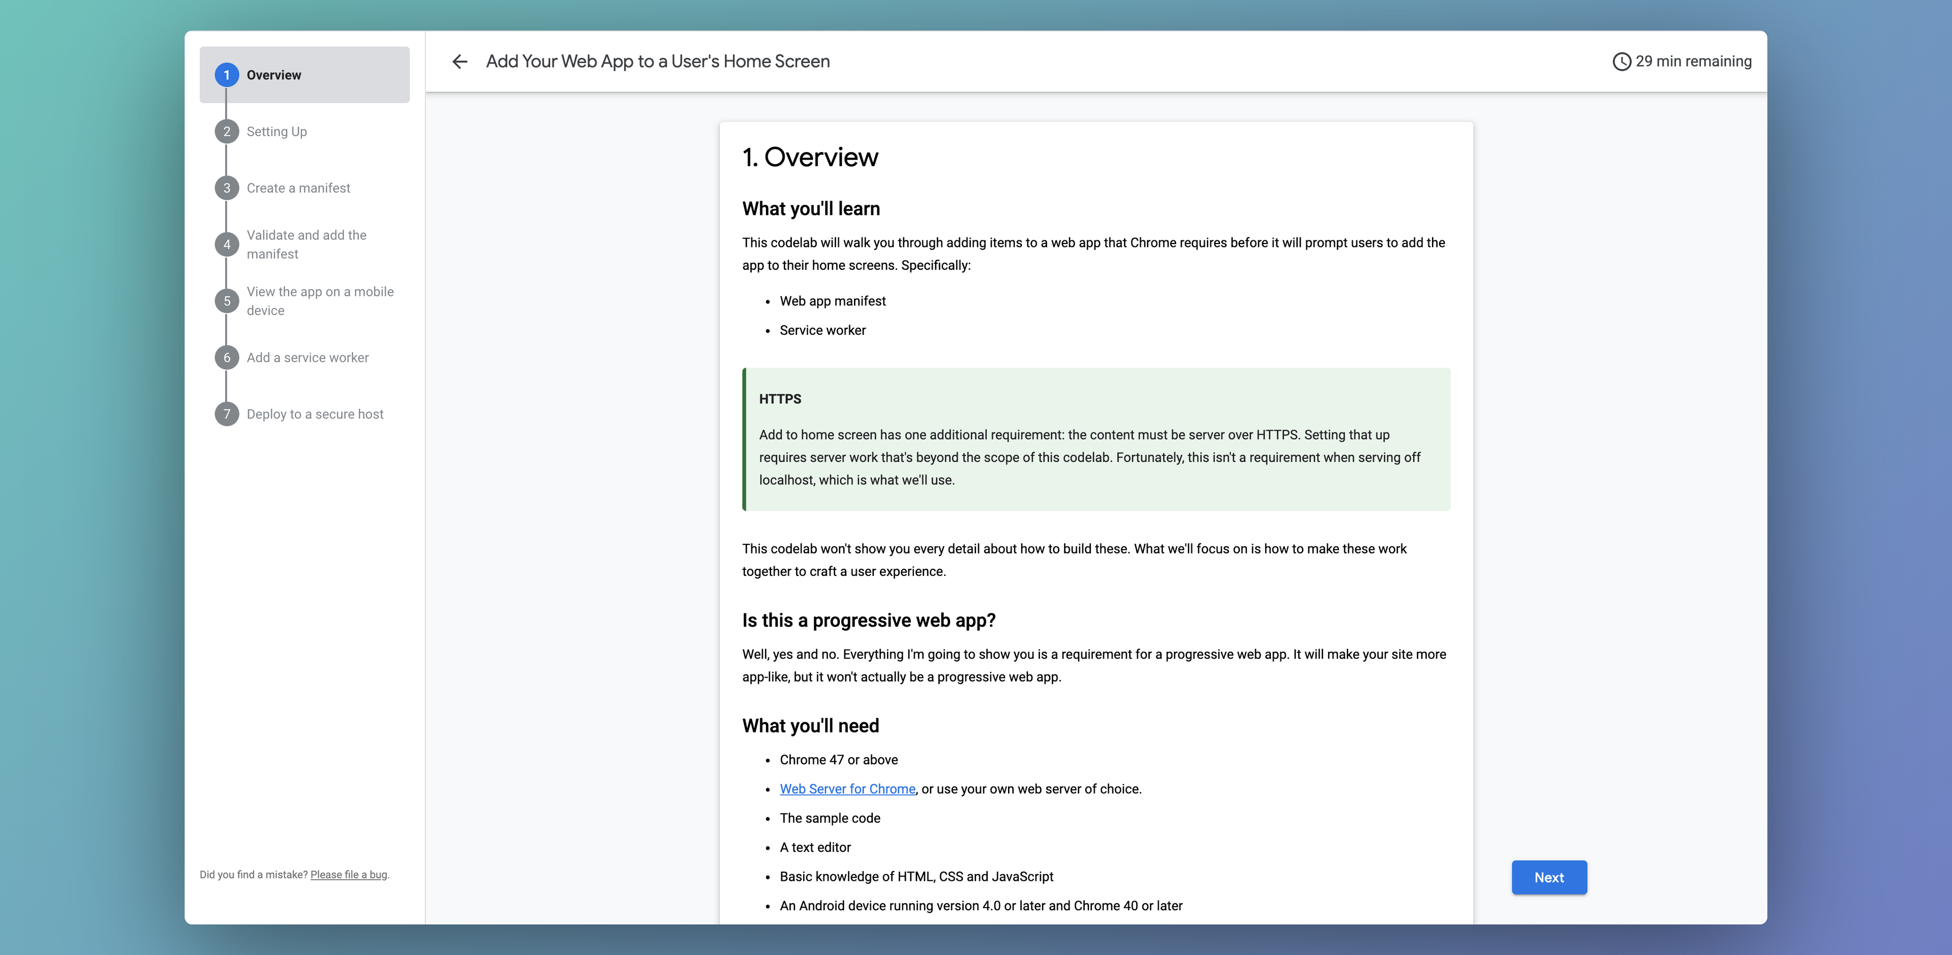
Task: Click the Android device requirement bullet
Action: click(981, 906)
